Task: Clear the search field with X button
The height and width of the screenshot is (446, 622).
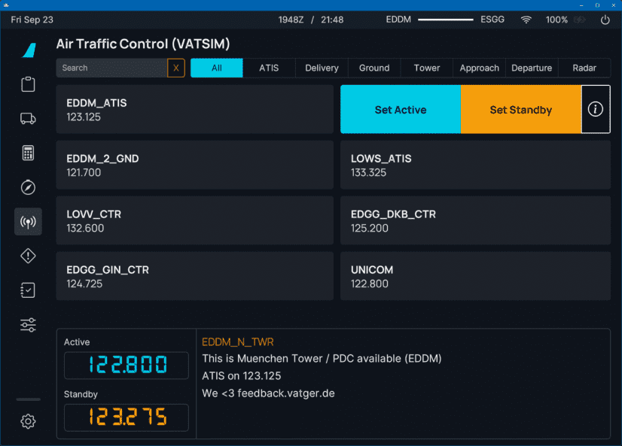Action: (x=176, y=68)
